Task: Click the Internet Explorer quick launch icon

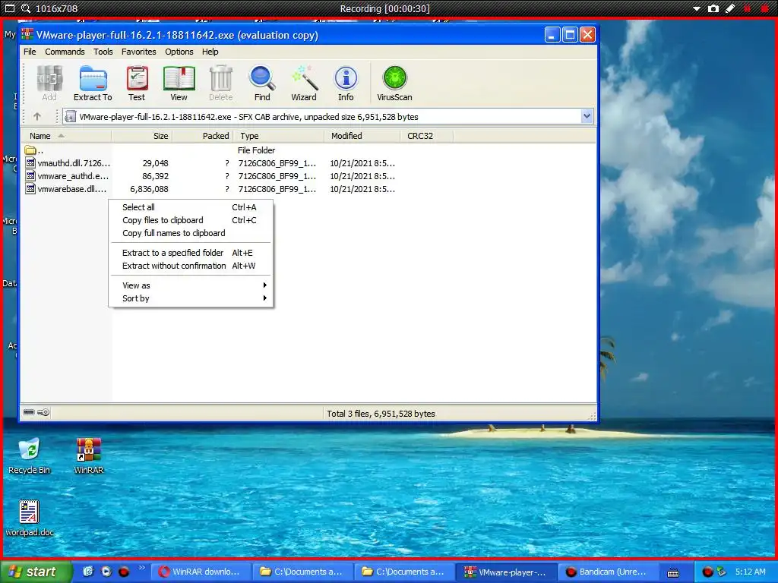Action: coord(88,572)
